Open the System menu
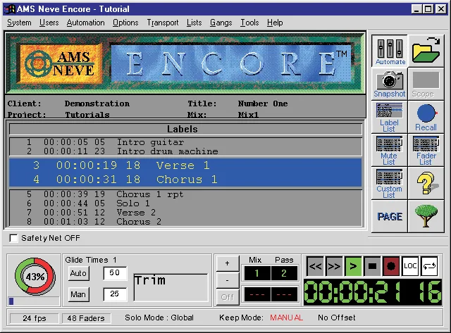 pos(19,23)
